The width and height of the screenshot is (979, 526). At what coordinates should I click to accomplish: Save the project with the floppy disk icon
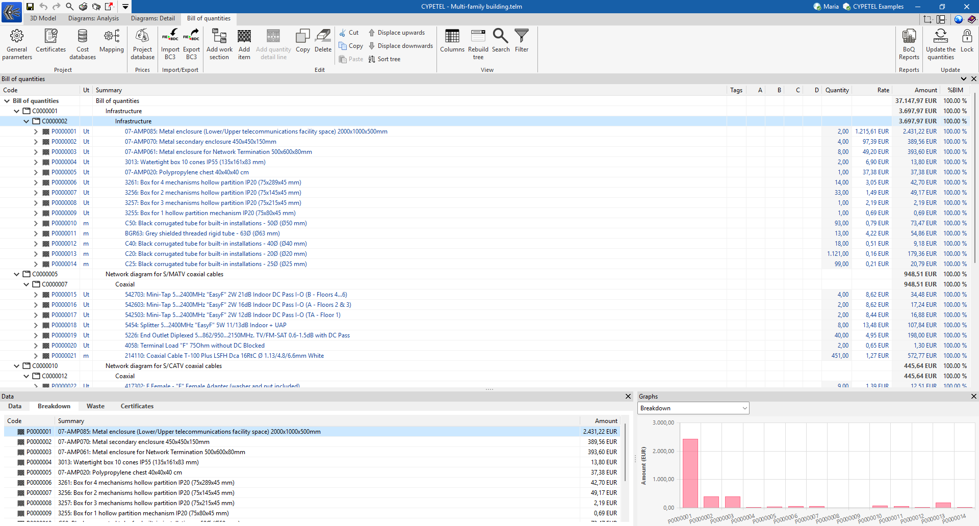[x=30, y=7]
